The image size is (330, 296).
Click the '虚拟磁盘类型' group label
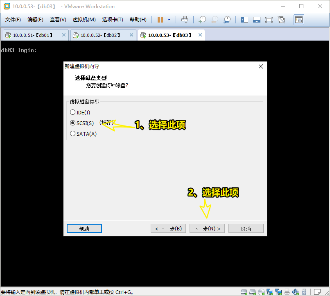(85, 102)
